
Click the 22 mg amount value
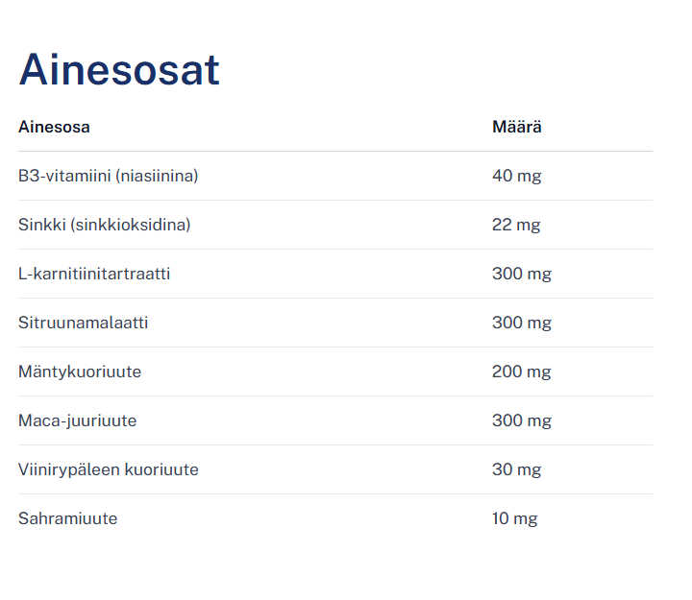516,225
